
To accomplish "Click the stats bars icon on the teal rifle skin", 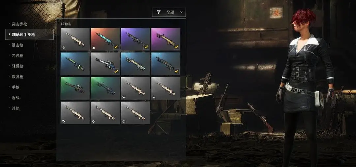I will click(x=93, y=48).
